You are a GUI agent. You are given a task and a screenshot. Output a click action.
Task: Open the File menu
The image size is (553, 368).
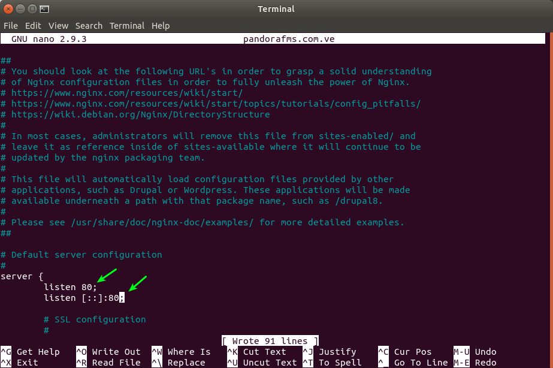tap(11, 26)
